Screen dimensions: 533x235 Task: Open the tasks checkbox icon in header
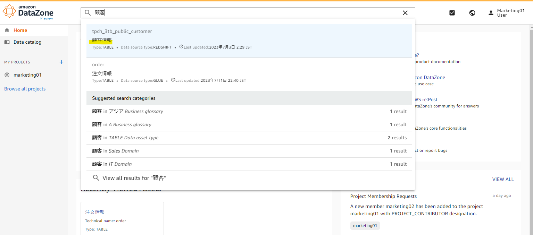(452, 13)
